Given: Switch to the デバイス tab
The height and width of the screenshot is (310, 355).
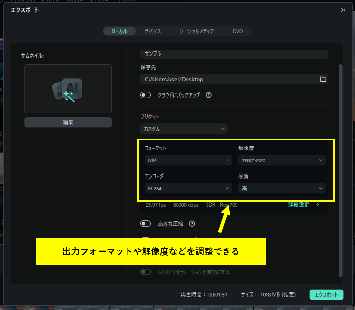Looking at the screenshot, I should 153,31.
